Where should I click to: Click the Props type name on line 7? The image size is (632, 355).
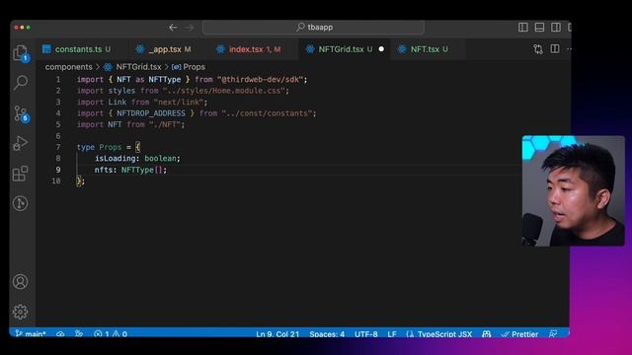pos(110,147)
